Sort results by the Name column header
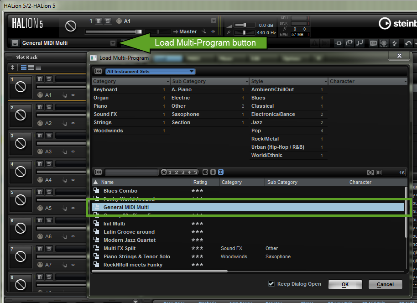Viewport: 417px width, 303px height. click(141, 182)
